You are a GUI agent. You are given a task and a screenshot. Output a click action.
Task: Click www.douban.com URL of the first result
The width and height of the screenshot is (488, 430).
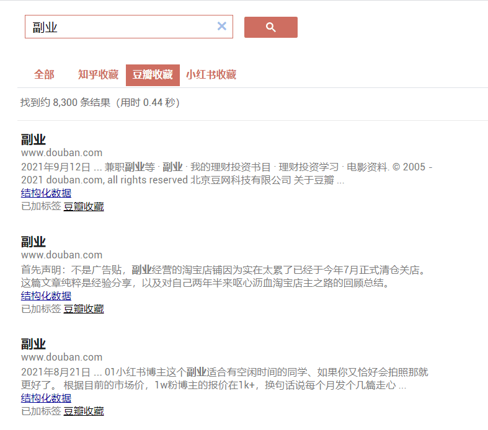click(61, 152)
